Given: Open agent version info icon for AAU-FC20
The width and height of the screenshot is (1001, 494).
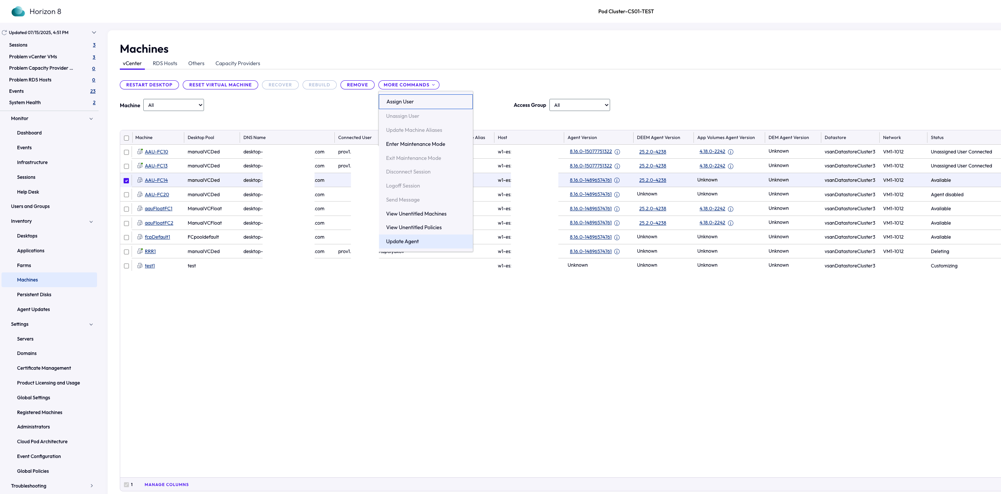Looking at the screenshot, I should coord(617,195).
